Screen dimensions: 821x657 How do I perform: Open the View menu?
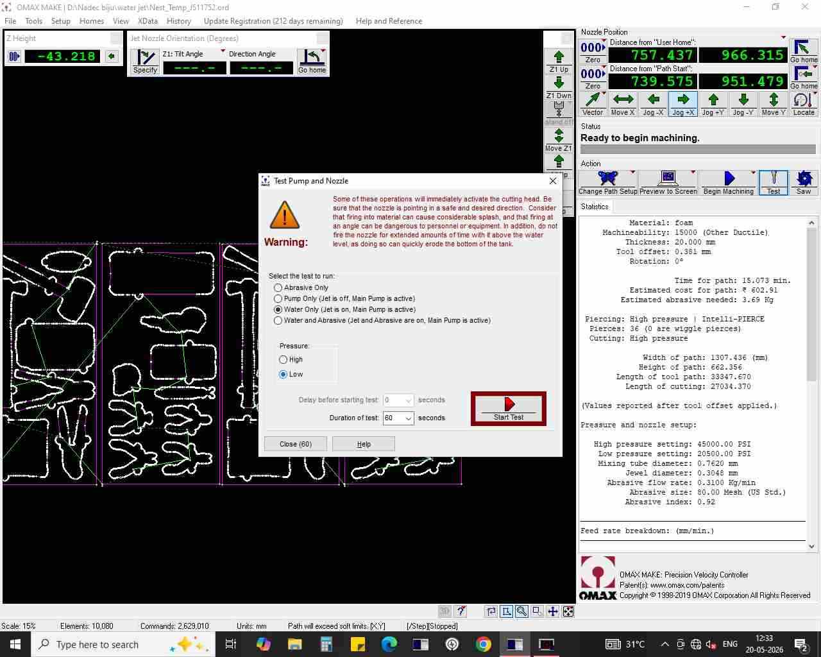[x=121, y=21]
